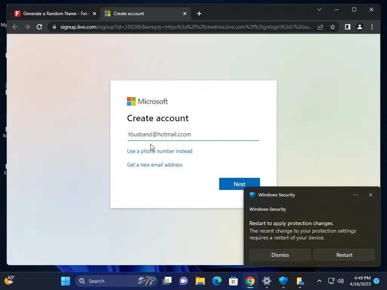View site information via lock icon
Image resolution: width=387 pixels, height=290 pixels.
click(54, 27)
